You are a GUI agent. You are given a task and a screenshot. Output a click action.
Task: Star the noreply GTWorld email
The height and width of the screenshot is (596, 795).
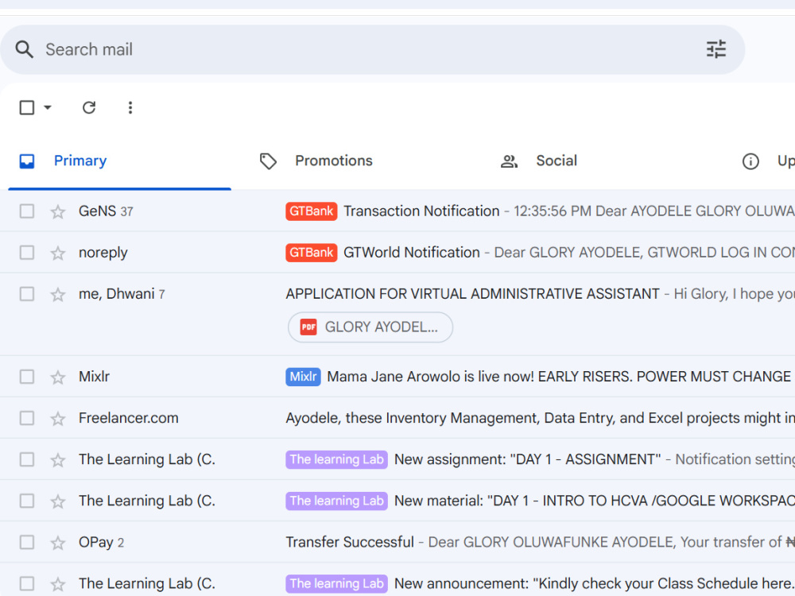pos(58,253)
